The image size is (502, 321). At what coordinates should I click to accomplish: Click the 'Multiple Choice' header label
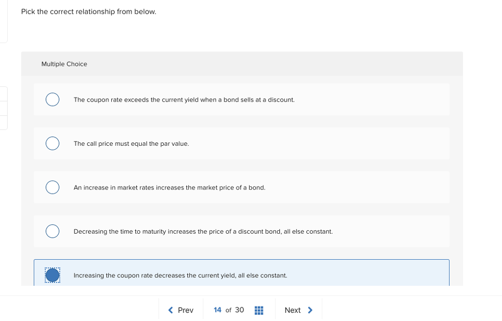point(64,64)
